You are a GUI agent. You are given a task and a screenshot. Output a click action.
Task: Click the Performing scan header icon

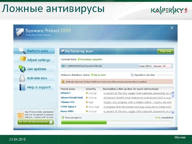pos(63,51)
